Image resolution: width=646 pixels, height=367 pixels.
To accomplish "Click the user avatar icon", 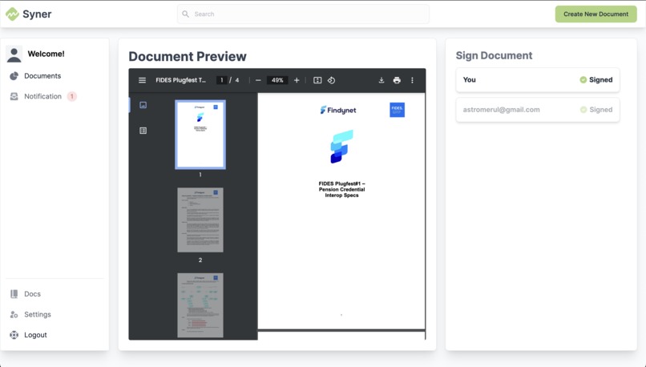I will (x=14, y=54).
